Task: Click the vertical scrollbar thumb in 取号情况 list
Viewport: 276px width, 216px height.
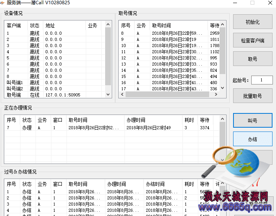Action: [x=223, y=51]
